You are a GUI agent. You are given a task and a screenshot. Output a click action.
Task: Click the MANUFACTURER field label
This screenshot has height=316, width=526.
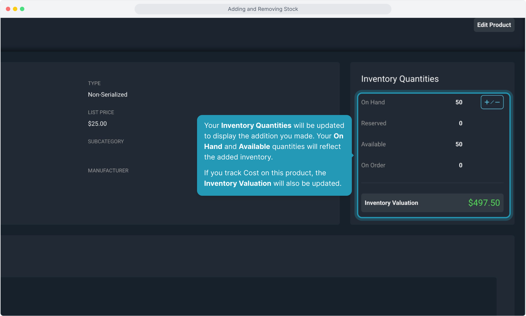point(108,171)
